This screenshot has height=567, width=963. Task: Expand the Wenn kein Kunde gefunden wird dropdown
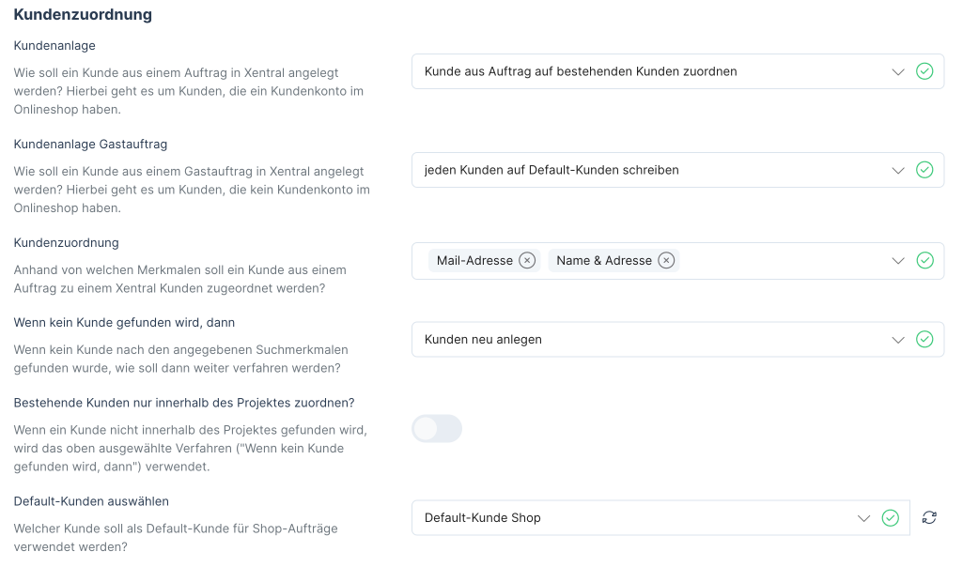tap(898, 339)
